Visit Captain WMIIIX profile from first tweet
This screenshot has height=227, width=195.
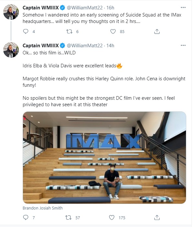click(x=41, y=8)
